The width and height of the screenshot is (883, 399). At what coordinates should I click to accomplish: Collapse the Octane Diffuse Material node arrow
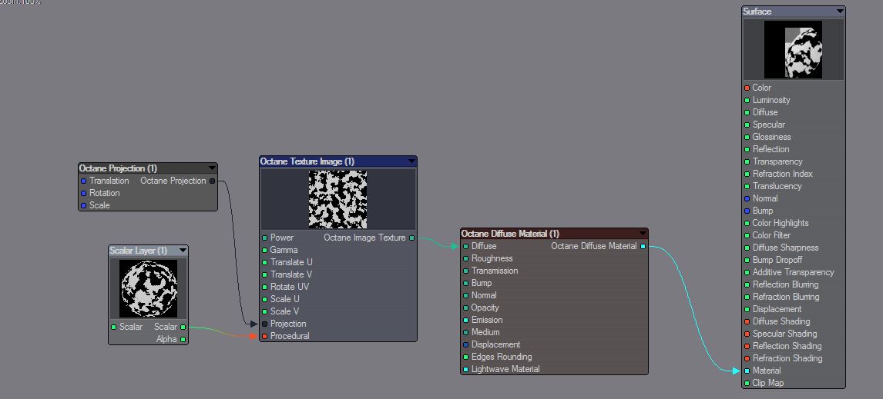(x=643, y=233)
